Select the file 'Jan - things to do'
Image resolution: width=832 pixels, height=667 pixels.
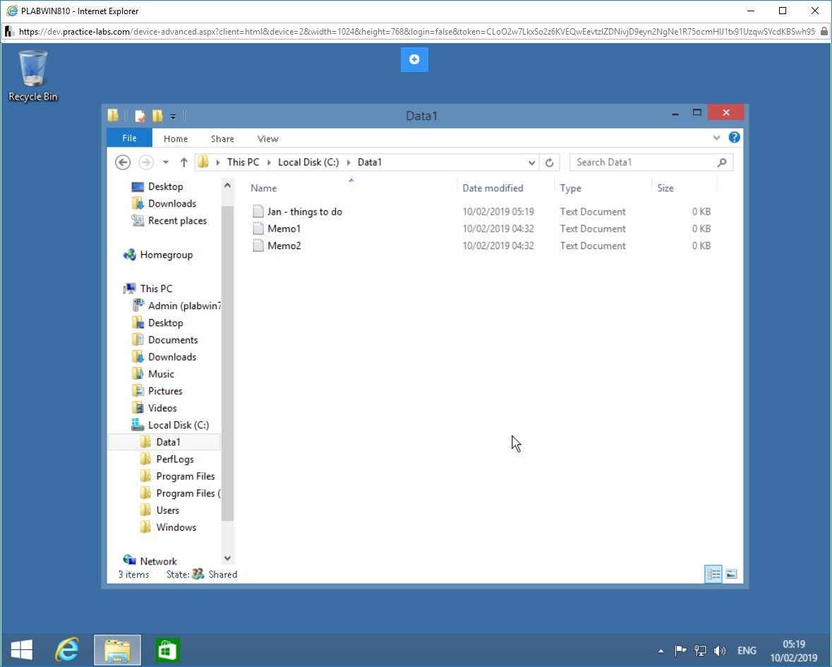point(305,212)
